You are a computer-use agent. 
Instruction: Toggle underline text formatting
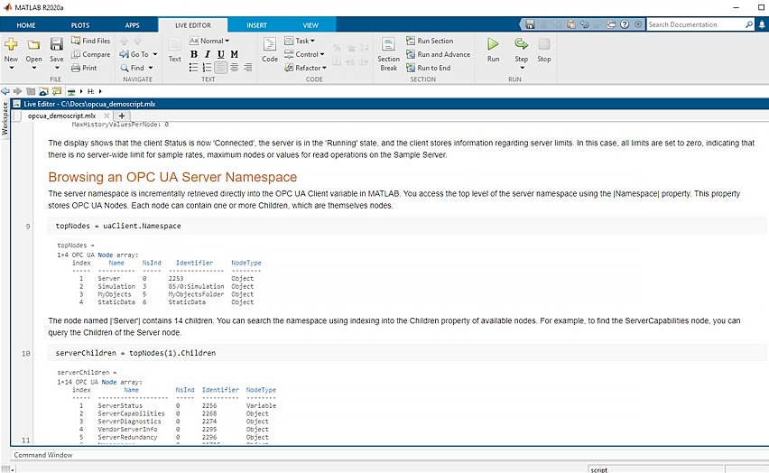[221, 54]
